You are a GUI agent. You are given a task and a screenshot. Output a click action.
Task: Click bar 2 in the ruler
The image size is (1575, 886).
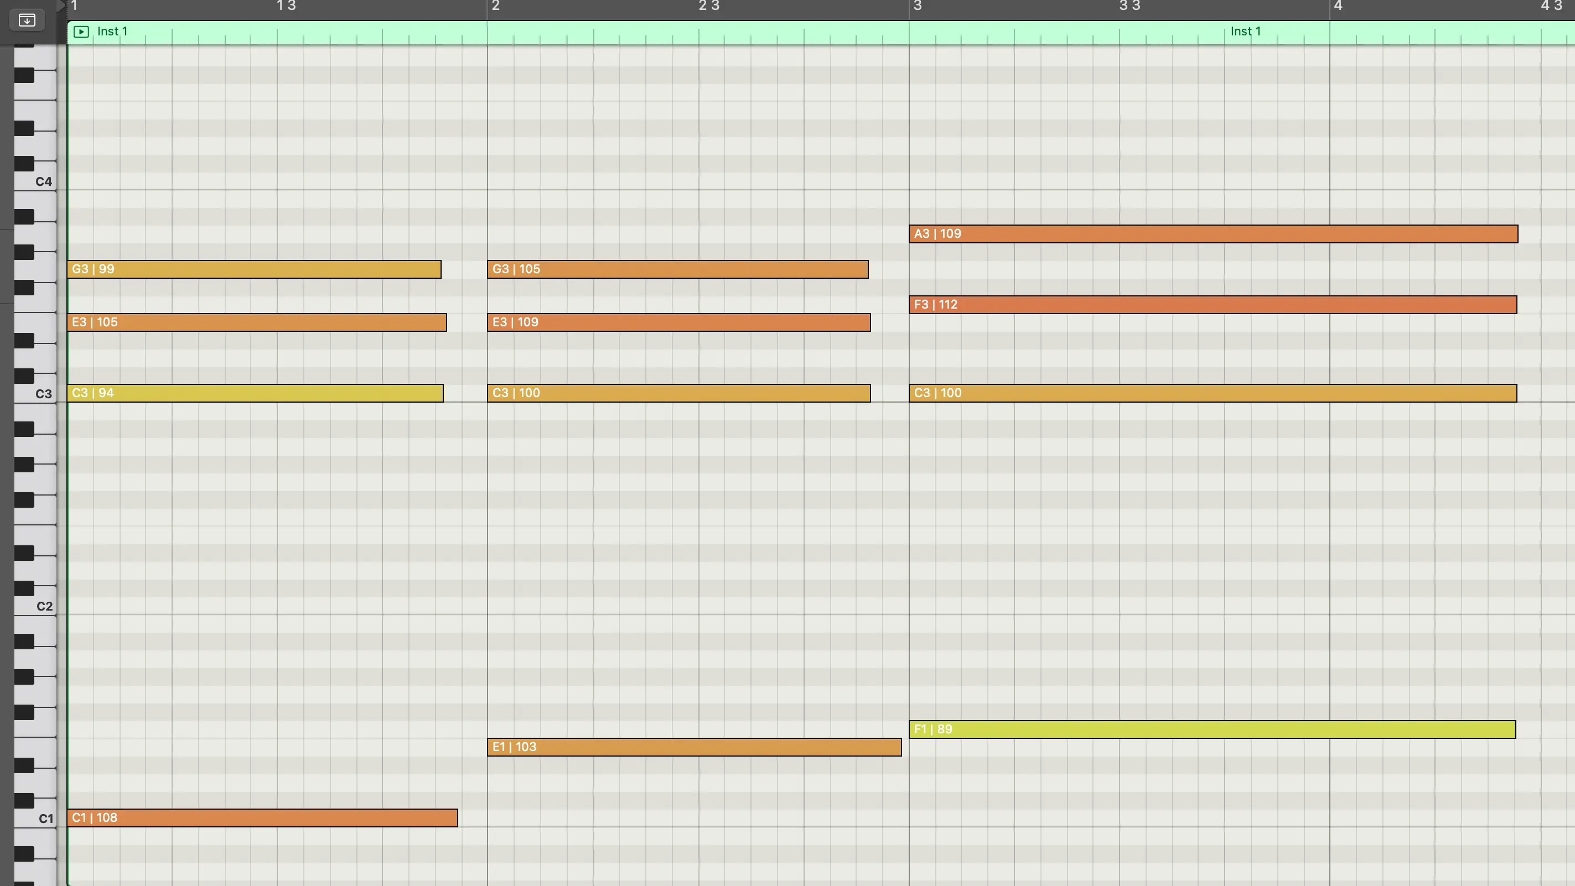tap(495, 6)
